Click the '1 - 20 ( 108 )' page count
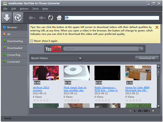 click(142, 111)
